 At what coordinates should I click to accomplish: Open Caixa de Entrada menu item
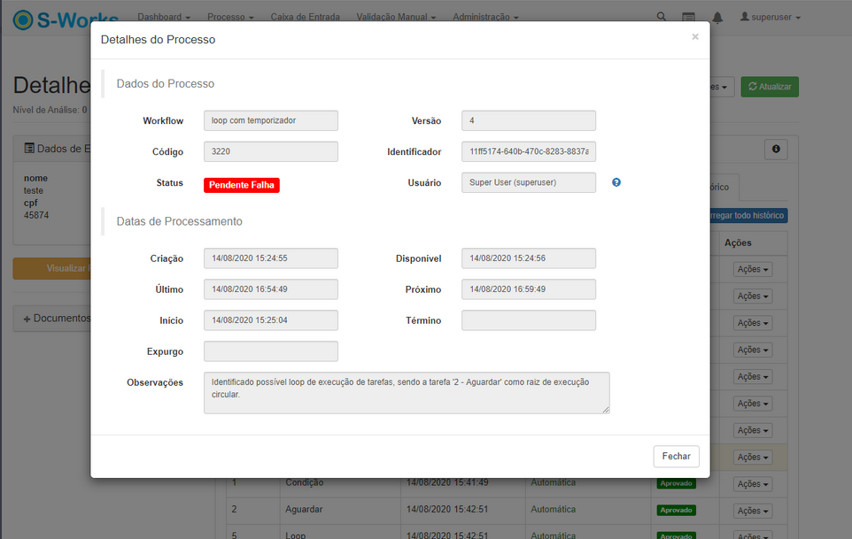coord(306,17)
